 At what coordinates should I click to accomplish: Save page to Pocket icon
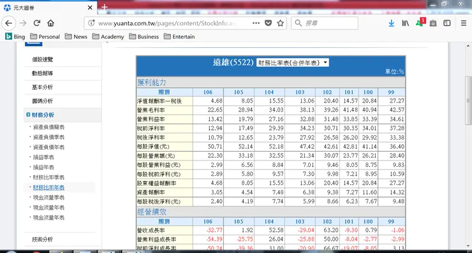tap(268, 23)
